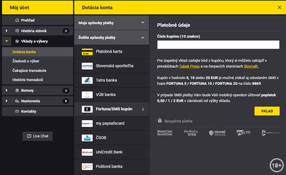Click the Platobné údaje heading
This screenshot has width=286, height=175.
(173, 25)
